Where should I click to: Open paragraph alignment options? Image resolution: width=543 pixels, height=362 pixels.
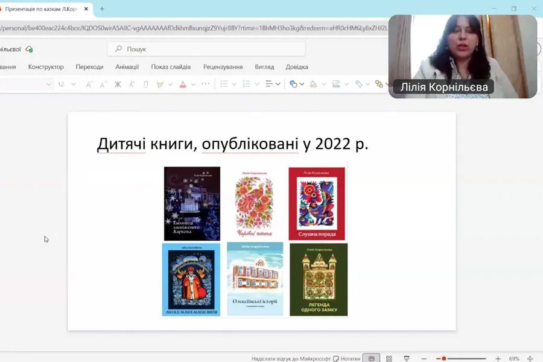[x=268, y=84]
